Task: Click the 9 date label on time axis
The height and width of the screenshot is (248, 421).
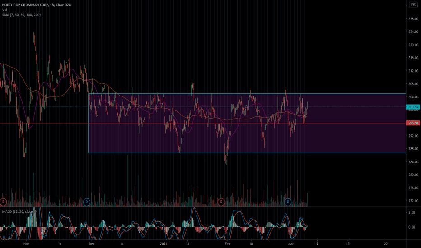Action: [x=317, y=243]
